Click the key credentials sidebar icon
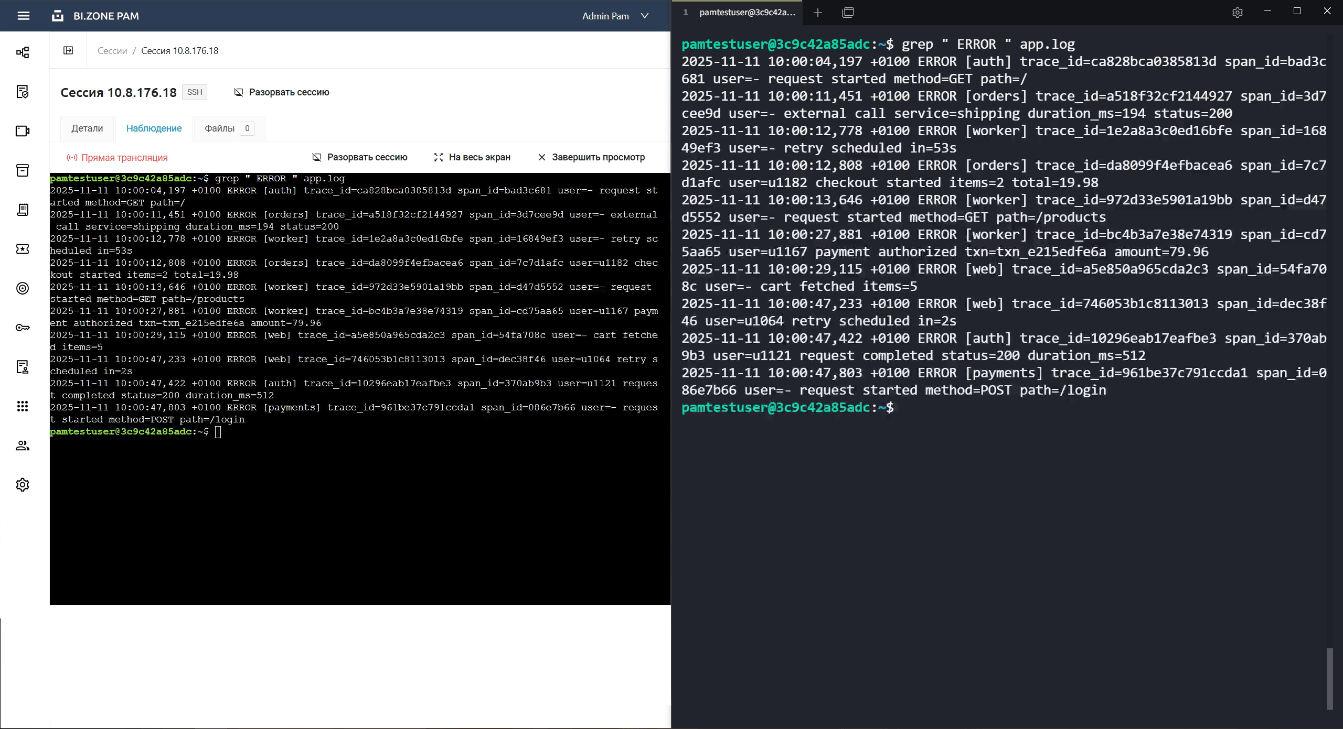 23,328
